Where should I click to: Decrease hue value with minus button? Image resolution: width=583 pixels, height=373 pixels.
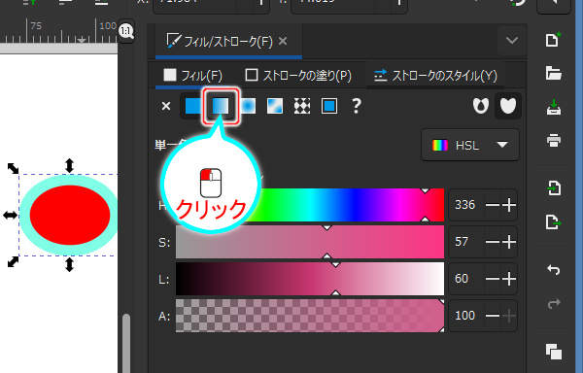pyautogui.click(x=493, y=205)
